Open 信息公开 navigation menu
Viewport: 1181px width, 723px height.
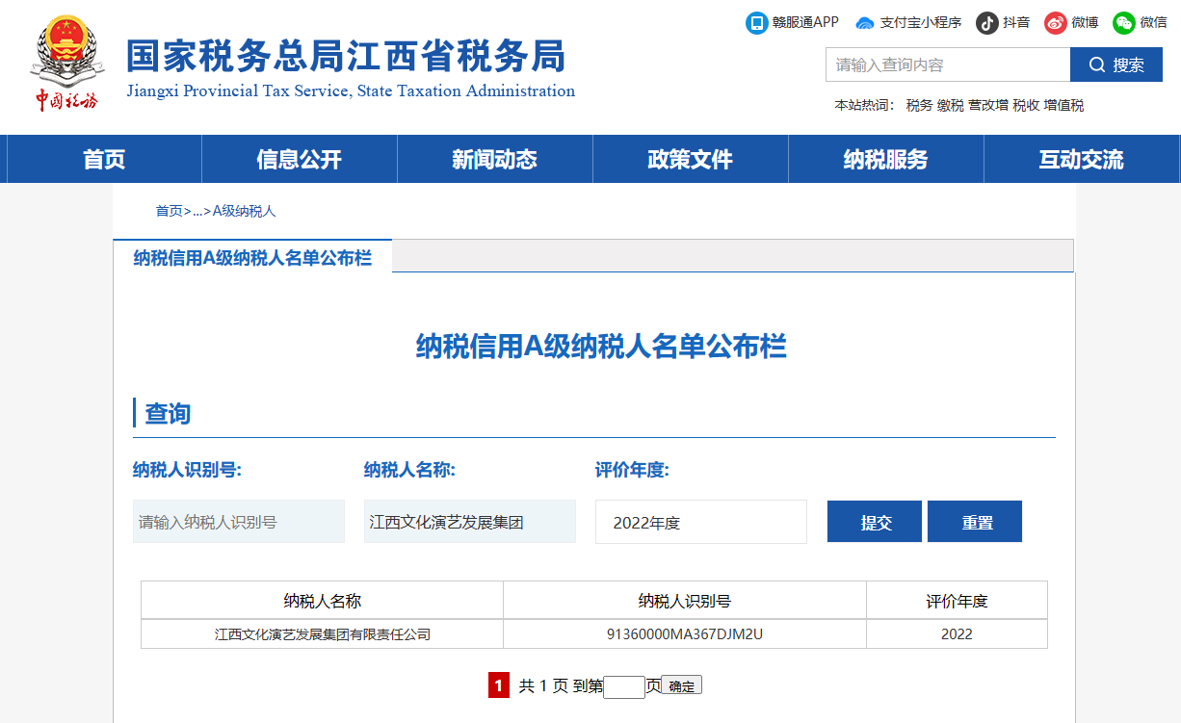tap(300, 159)
